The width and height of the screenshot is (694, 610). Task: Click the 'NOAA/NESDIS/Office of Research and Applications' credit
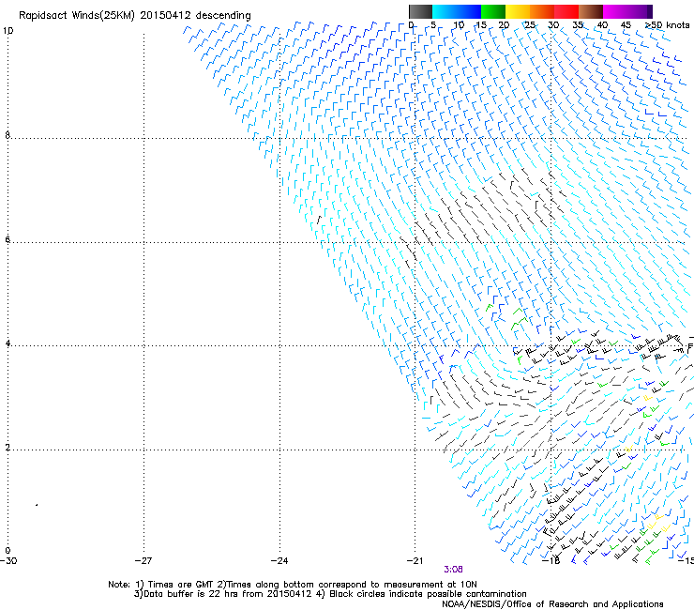(x=552, y=603)
